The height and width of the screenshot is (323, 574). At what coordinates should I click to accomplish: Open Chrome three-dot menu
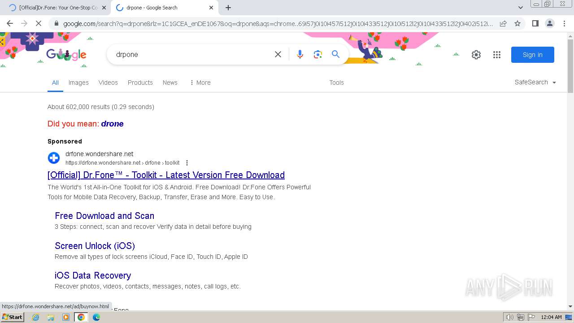[564, 23]
